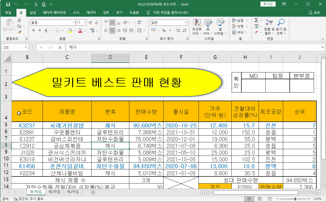Open 정렬 및 필터 sort and filter

[x=269, y=27]
